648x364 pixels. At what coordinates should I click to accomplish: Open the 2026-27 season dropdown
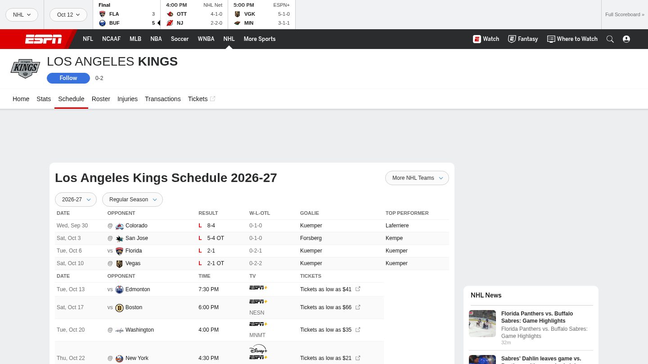click(x=76, y=200)
